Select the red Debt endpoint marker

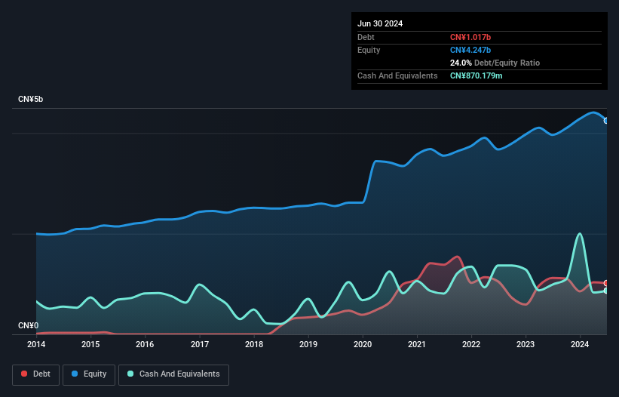tap(606, 283)
